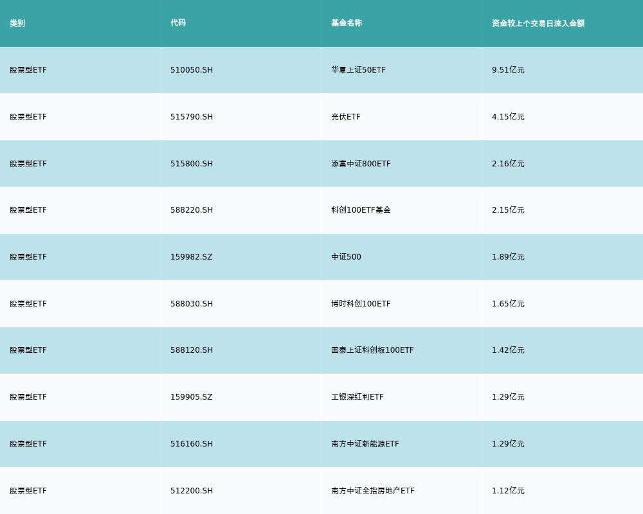Screen dimensions: 643x514
Task: Click 1.29亿元 in the 工银深红利ETF row
Action: [x=508, y=397]
